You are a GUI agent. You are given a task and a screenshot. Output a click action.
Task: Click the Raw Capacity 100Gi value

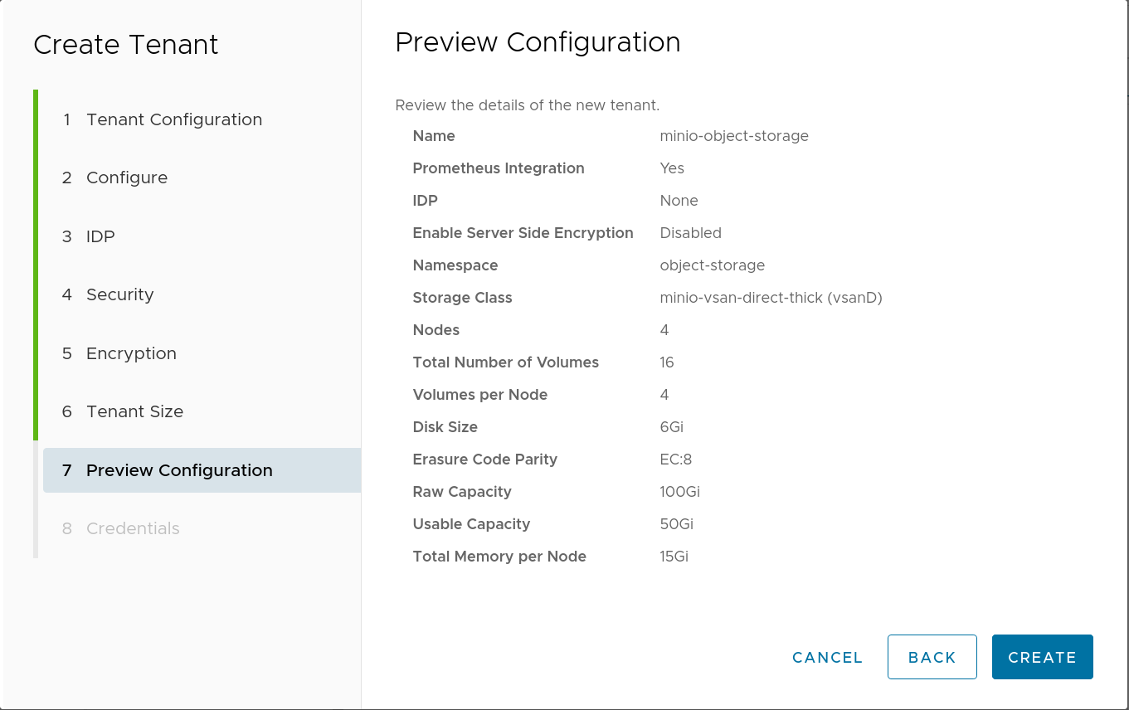click(x=681, y=492)
